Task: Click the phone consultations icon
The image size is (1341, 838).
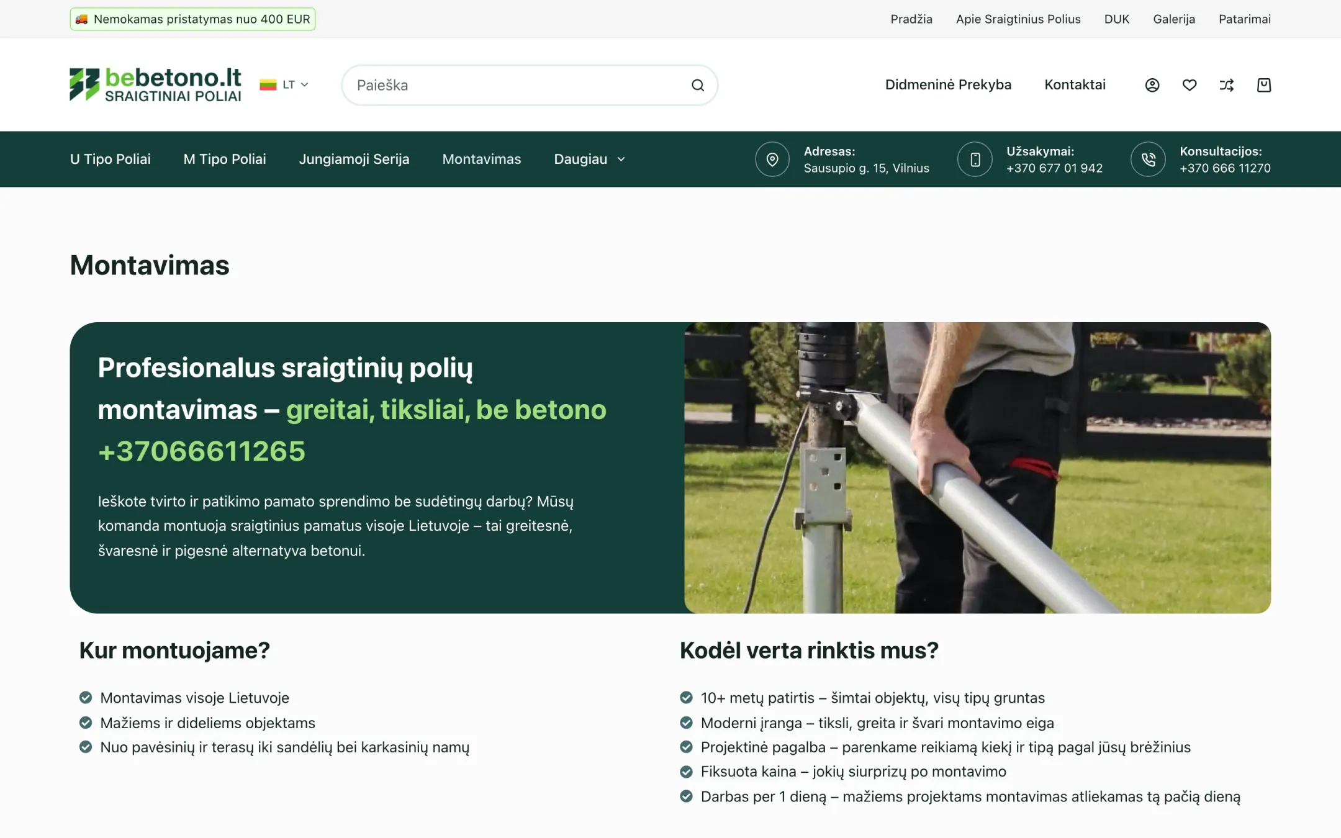Action: pos(1149,160)
